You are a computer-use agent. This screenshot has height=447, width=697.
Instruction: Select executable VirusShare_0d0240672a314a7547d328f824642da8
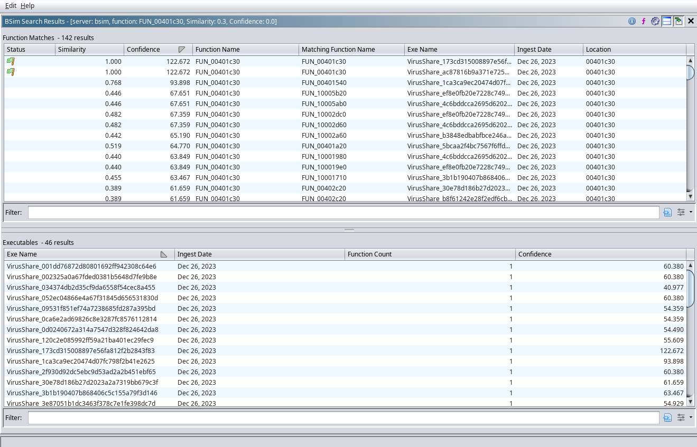point(82,329)
